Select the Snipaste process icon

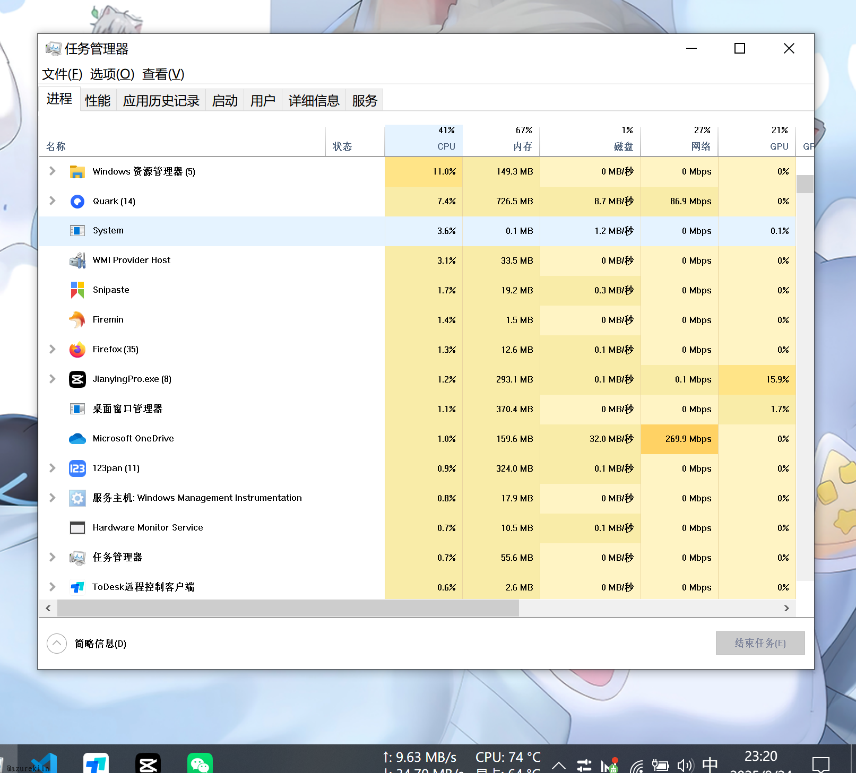(77, 290)
